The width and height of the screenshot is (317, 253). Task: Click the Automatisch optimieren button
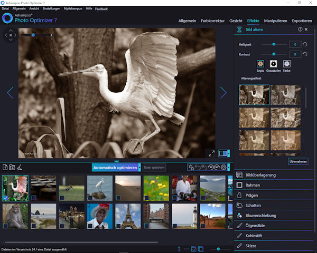(115, 168)
